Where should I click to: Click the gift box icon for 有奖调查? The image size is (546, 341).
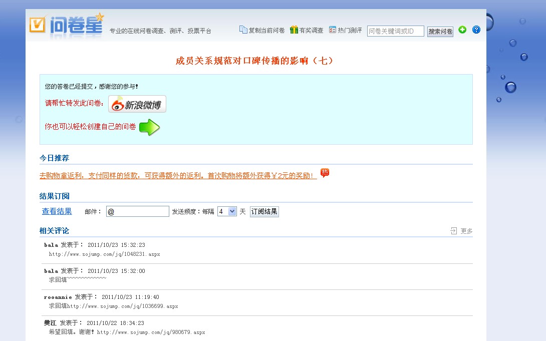pyautogui.click(x=294, y=30)
